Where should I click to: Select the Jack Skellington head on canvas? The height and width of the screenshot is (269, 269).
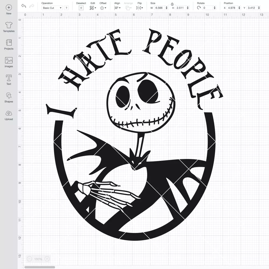point(141,102)
